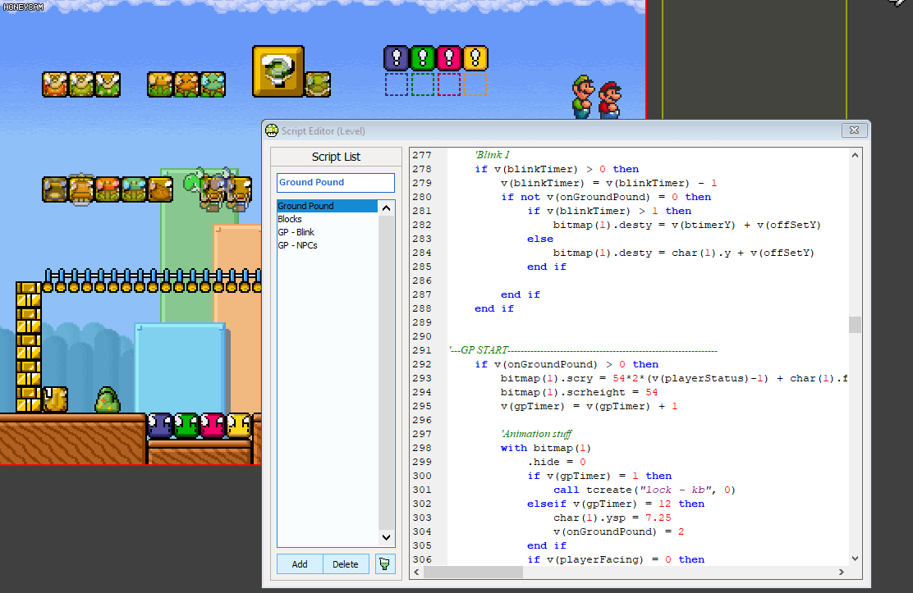Click the code editor scroll down arrow
The width and height of the screenshot is (913, 593).
pyautogui.click(x=855, y=558)
